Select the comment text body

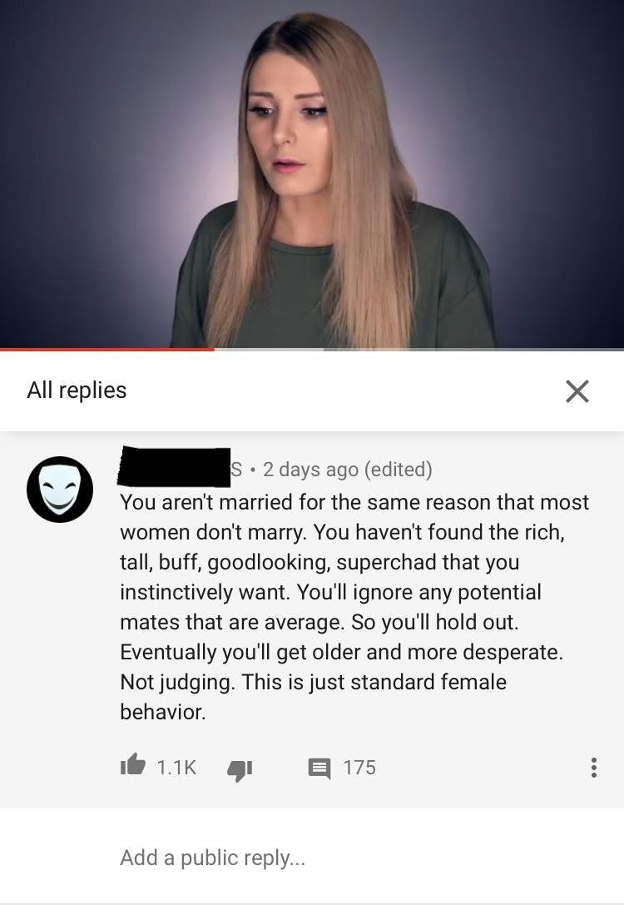[354, 607]
